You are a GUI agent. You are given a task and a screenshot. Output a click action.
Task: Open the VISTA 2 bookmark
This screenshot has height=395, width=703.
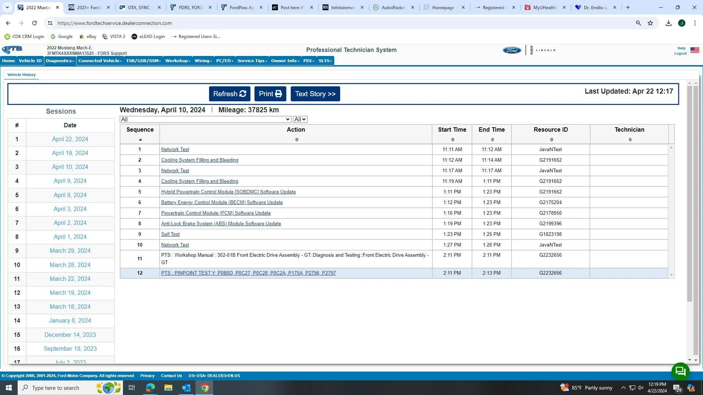click(114, 37)
